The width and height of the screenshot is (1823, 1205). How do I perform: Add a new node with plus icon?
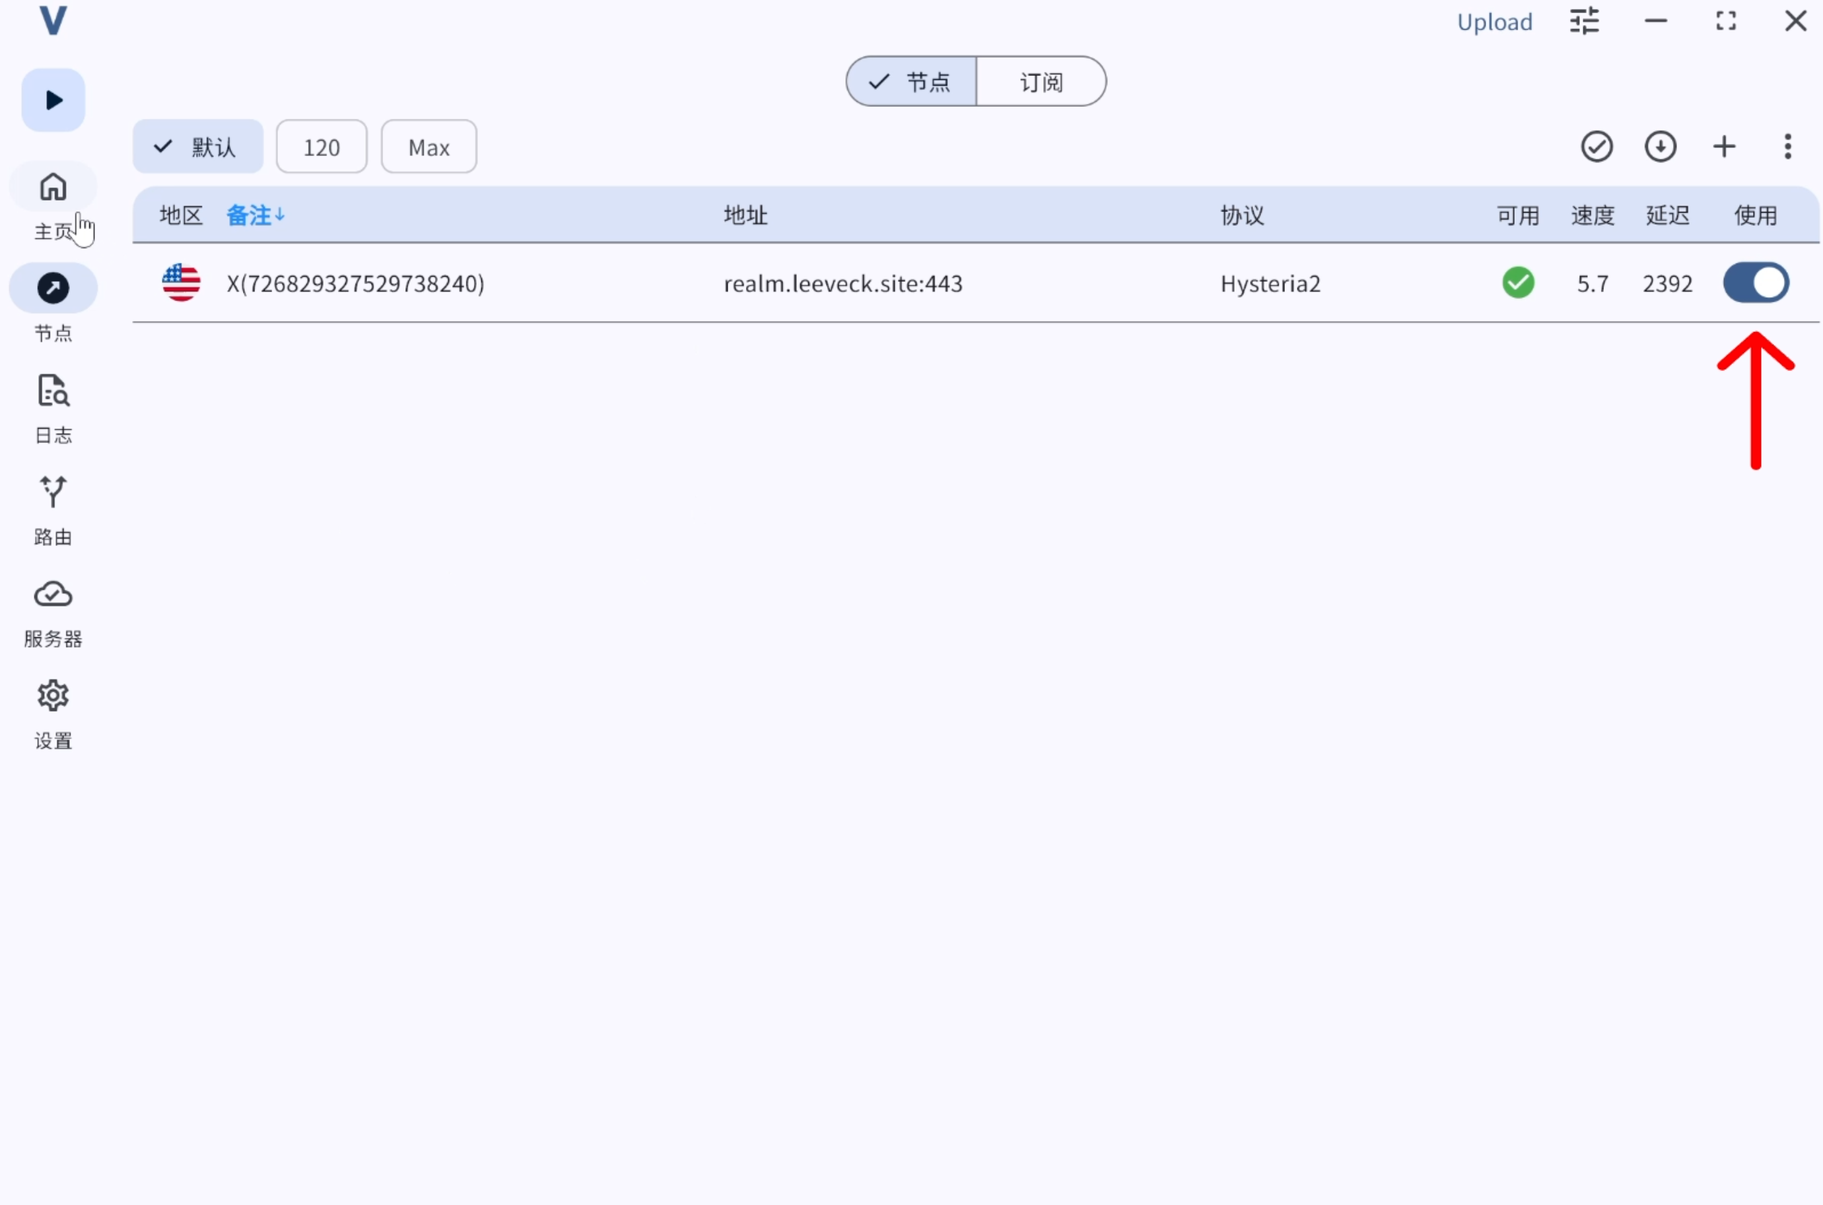coord(1724,147)
